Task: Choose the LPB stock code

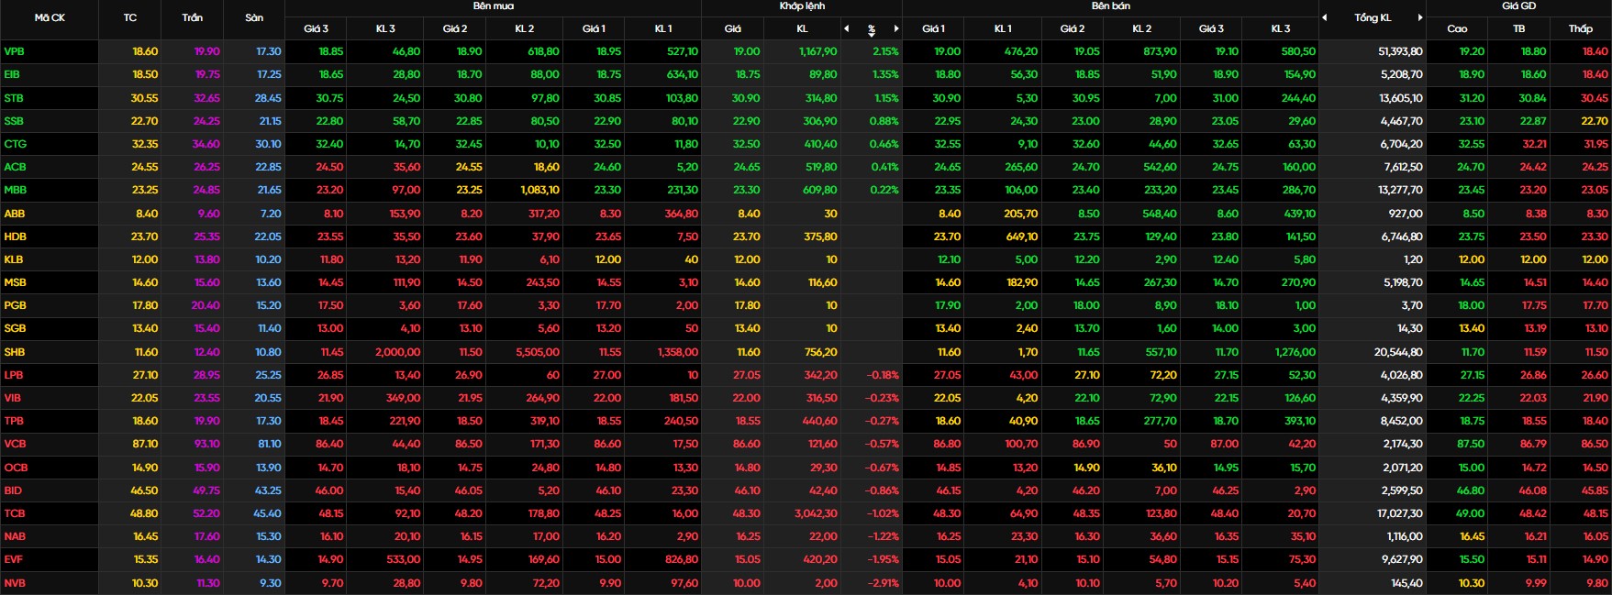Action: pyautogui.click(x=14, y=375)
